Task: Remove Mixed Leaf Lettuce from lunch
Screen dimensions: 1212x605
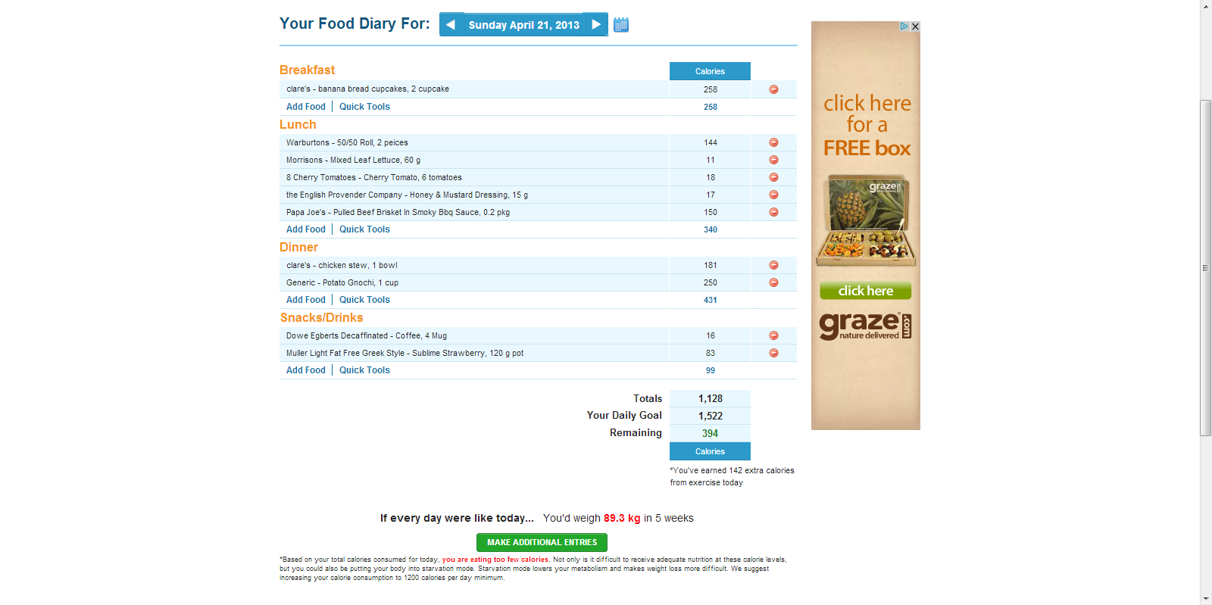Action: (773, 160)
